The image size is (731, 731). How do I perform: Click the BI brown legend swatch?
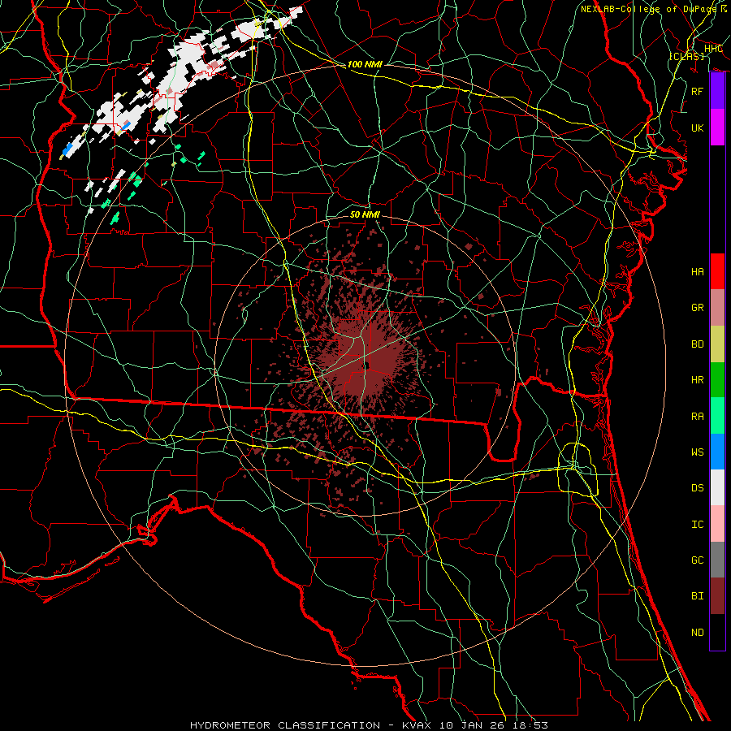pyautogui.click(x=717, y=596)
